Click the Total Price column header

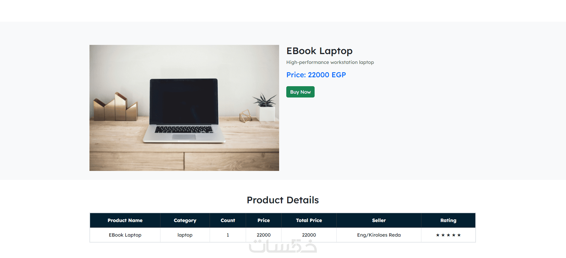click(x=309, y=220)
